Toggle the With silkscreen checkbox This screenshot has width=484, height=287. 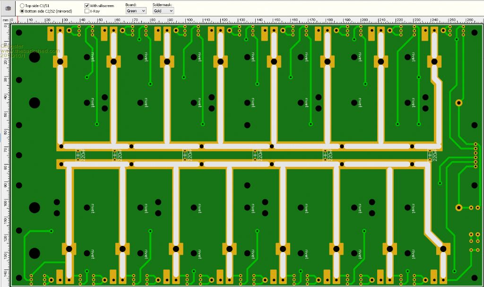[x=87, y=6]
